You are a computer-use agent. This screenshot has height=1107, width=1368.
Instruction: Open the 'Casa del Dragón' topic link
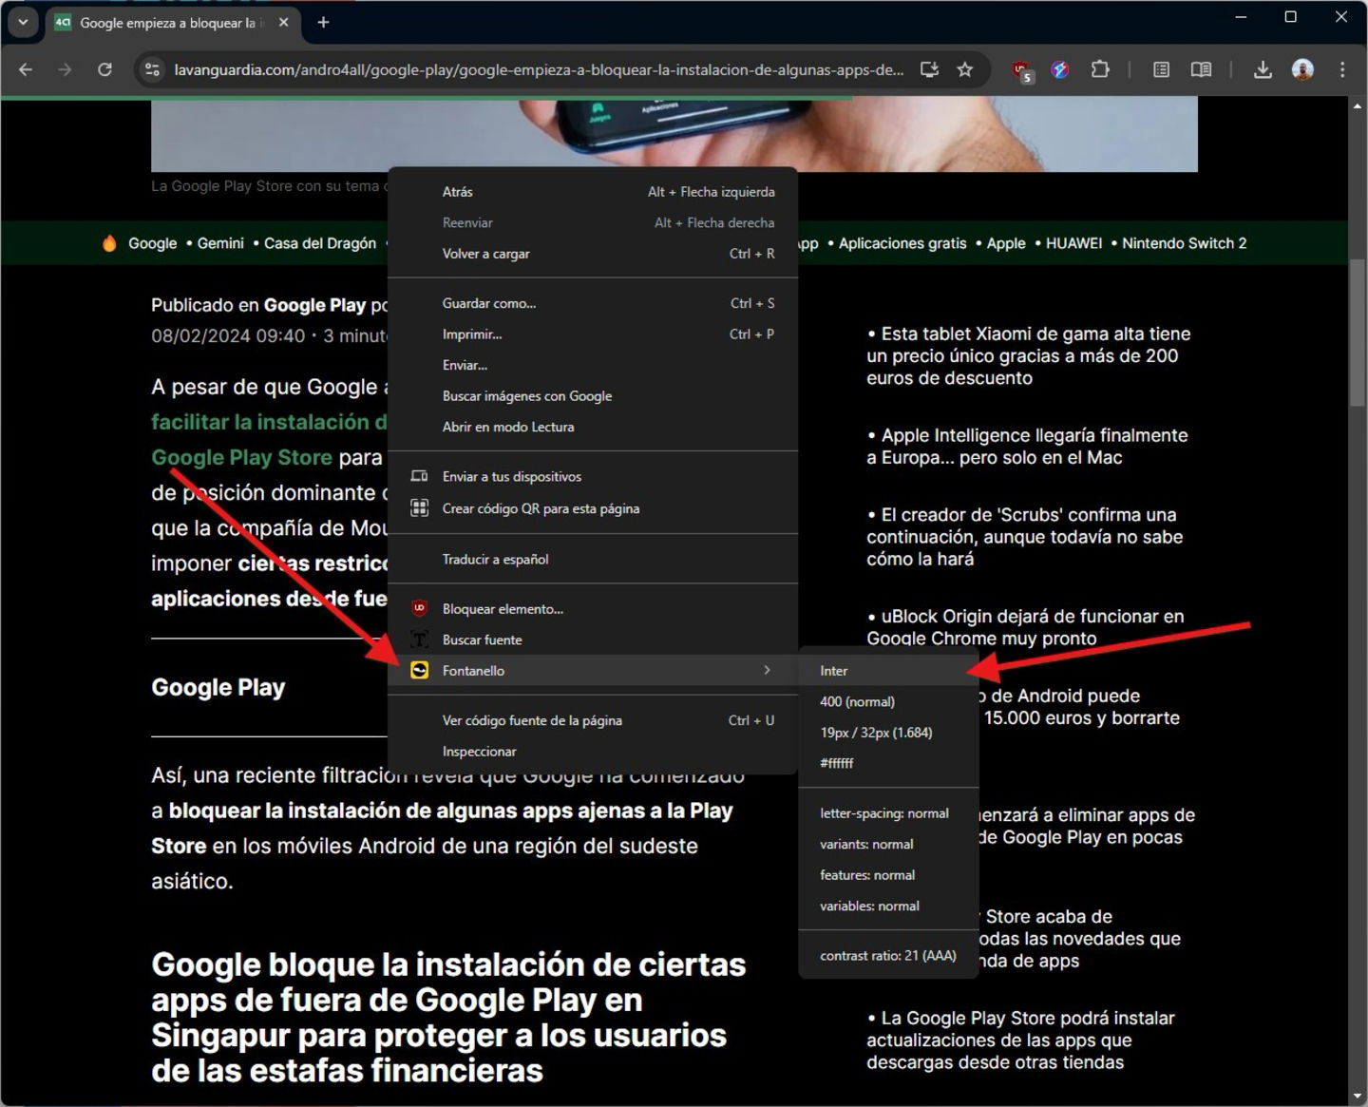tap(320, 243)
